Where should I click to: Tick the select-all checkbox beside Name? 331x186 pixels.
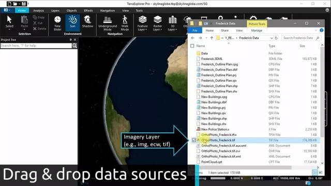192,46
